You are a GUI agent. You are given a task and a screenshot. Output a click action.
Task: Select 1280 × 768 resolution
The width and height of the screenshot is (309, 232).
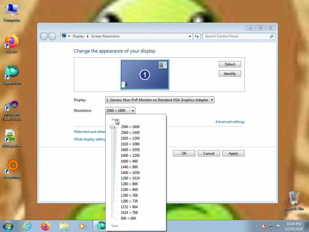pos(129,195)
